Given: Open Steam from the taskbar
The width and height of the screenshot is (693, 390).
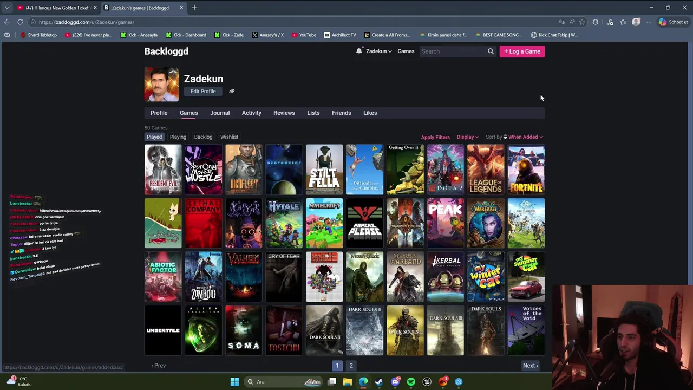Looking at the screenshot, I should click(x=379, y=382).
